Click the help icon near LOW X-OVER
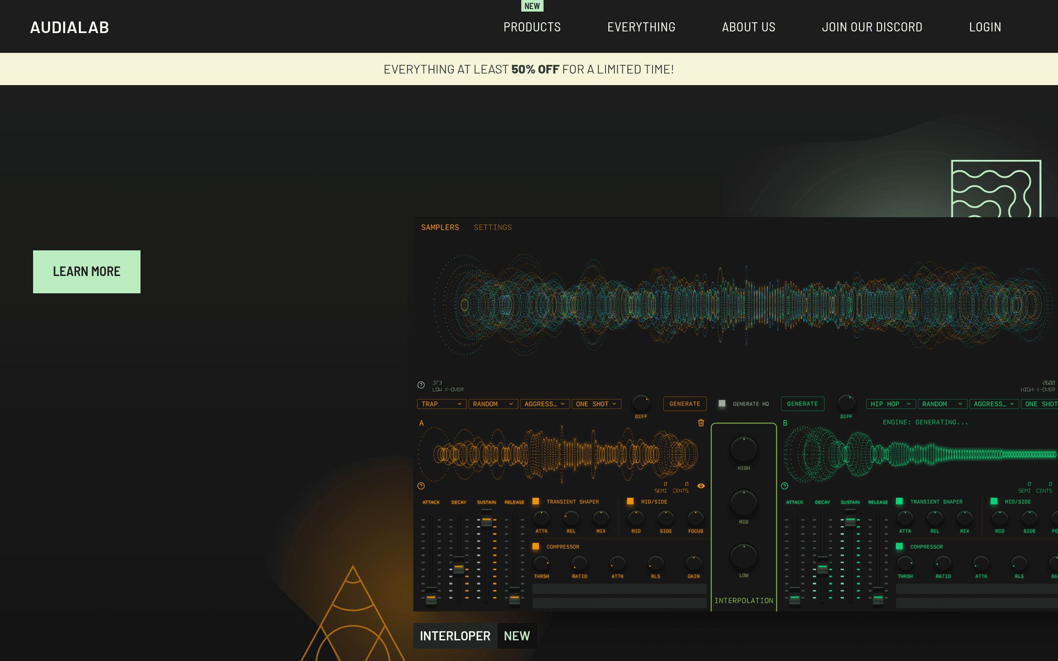The image size is (1058, 661). [x=421, y=385]
